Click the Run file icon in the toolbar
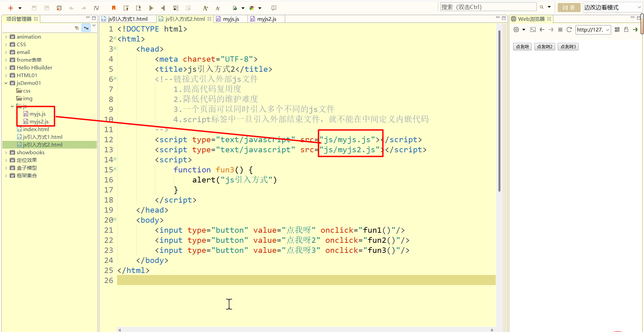The image size is (644, 332). (x=235, y=8)
